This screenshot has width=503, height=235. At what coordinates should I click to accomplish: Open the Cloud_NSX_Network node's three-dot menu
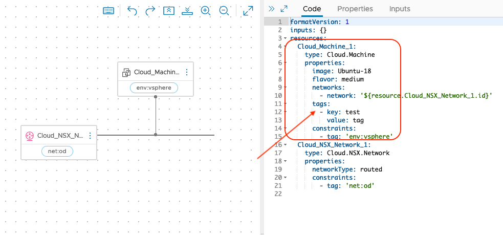pos(90,136)
